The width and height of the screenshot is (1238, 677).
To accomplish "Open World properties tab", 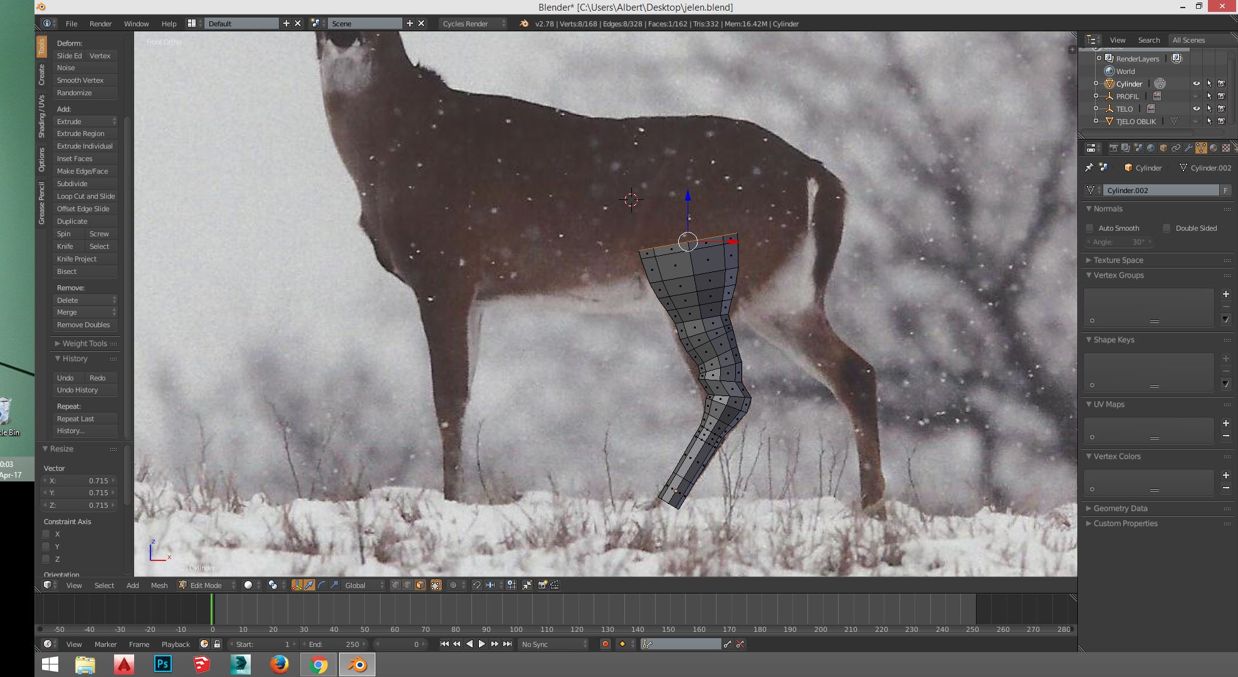I will 1150,148.
